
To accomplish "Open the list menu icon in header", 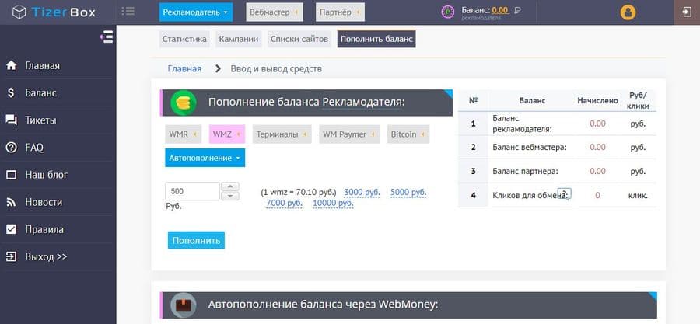I will pyautogui.click(x=128, y=11).
